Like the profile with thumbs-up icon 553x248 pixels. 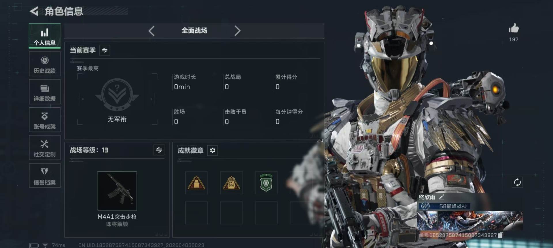coord(514,28)
